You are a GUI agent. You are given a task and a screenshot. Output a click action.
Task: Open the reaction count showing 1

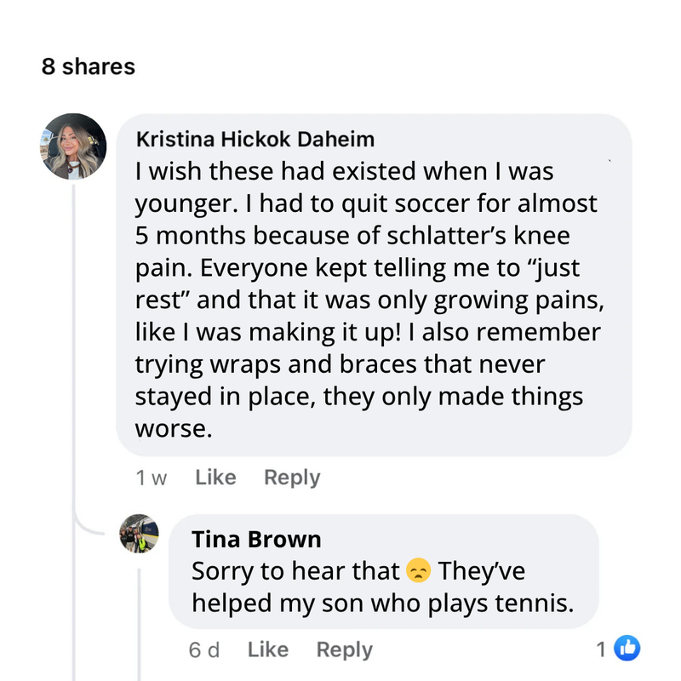[601, 650]
